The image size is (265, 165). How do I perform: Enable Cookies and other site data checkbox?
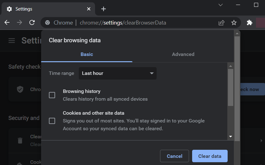[x=52, y=121]
